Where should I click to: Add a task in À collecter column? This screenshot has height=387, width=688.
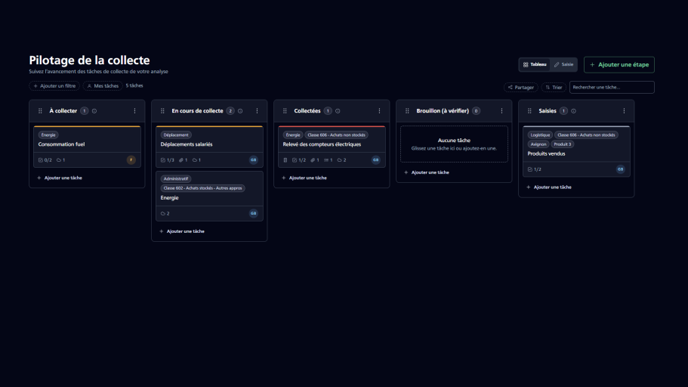(60, 178)
